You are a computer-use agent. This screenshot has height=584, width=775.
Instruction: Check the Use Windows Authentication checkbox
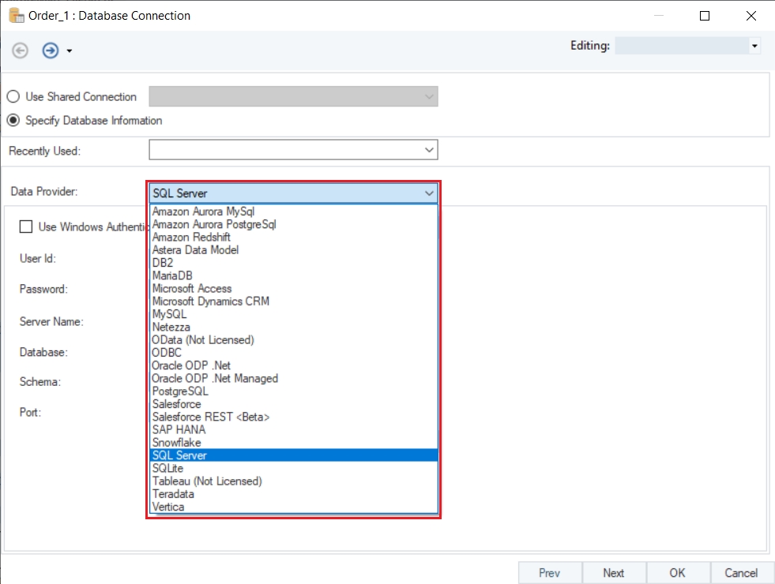(x=26, y=226)
